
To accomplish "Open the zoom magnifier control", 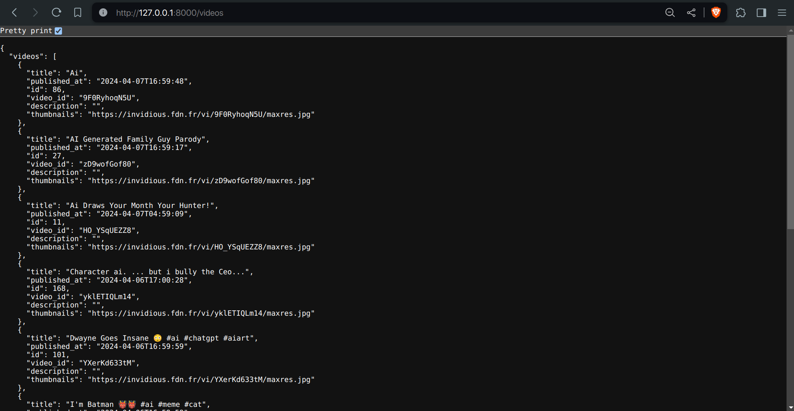I will point(670,13).
